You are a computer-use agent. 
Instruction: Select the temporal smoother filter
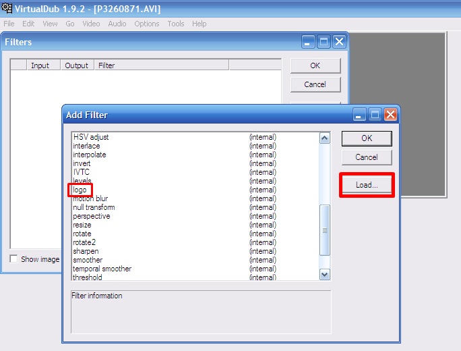[x=195, y=269]
